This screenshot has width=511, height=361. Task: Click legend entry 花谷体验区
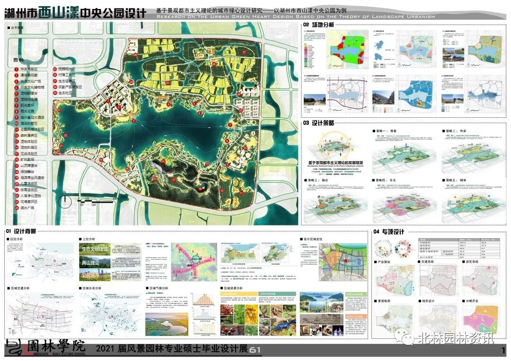click(26, 154)
